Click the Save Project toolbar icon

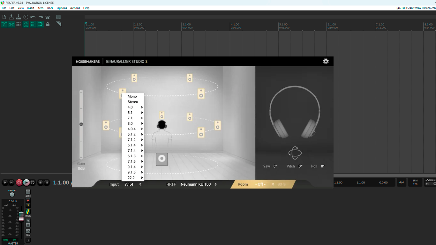click(x=19, y=17)
